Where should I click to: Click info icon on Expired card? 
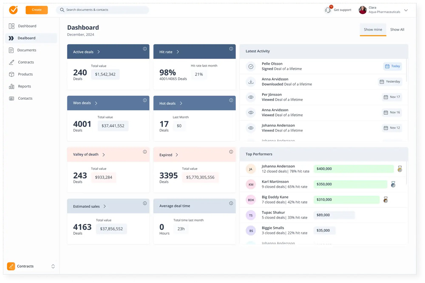tap(231, 152)
